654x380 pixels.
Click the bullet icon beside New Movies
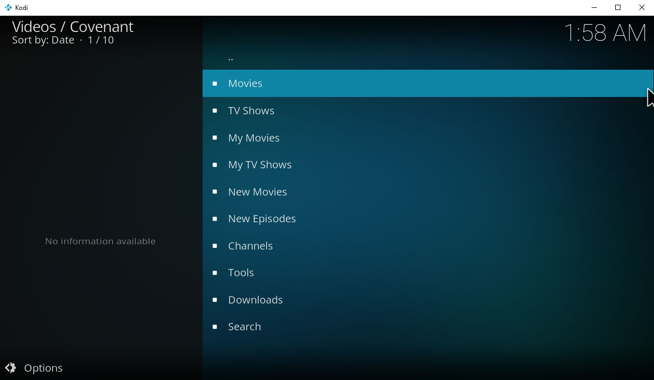click(x=215, y=192)
